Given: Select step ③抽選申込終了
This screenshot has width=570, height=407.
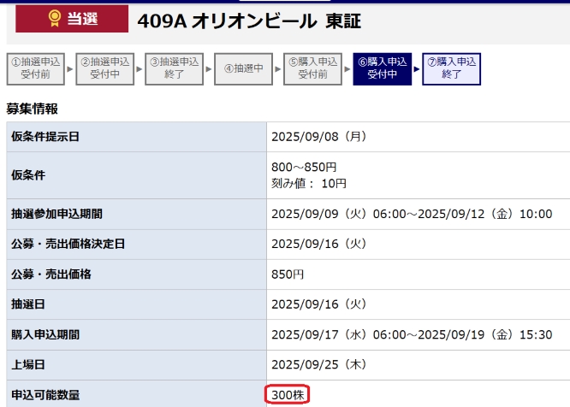Looking at the screenshot, I should click(174, 69).
